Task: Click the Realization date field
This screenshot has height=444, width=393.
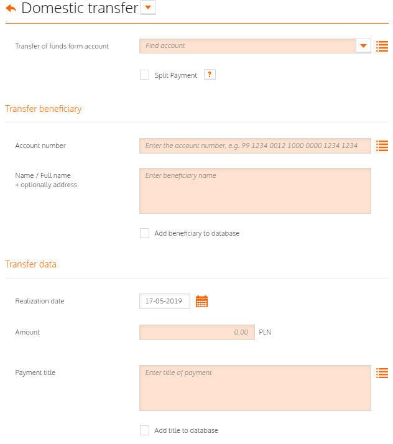Action: (165, 301)
